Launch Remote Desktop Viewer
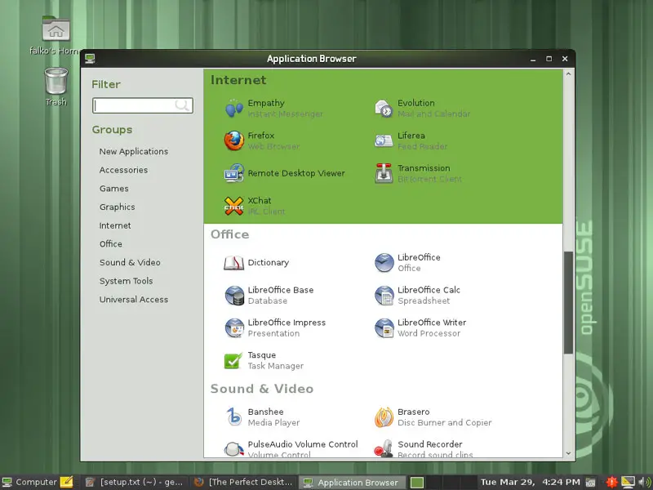The image size is (653, 490). coord(284,173)
